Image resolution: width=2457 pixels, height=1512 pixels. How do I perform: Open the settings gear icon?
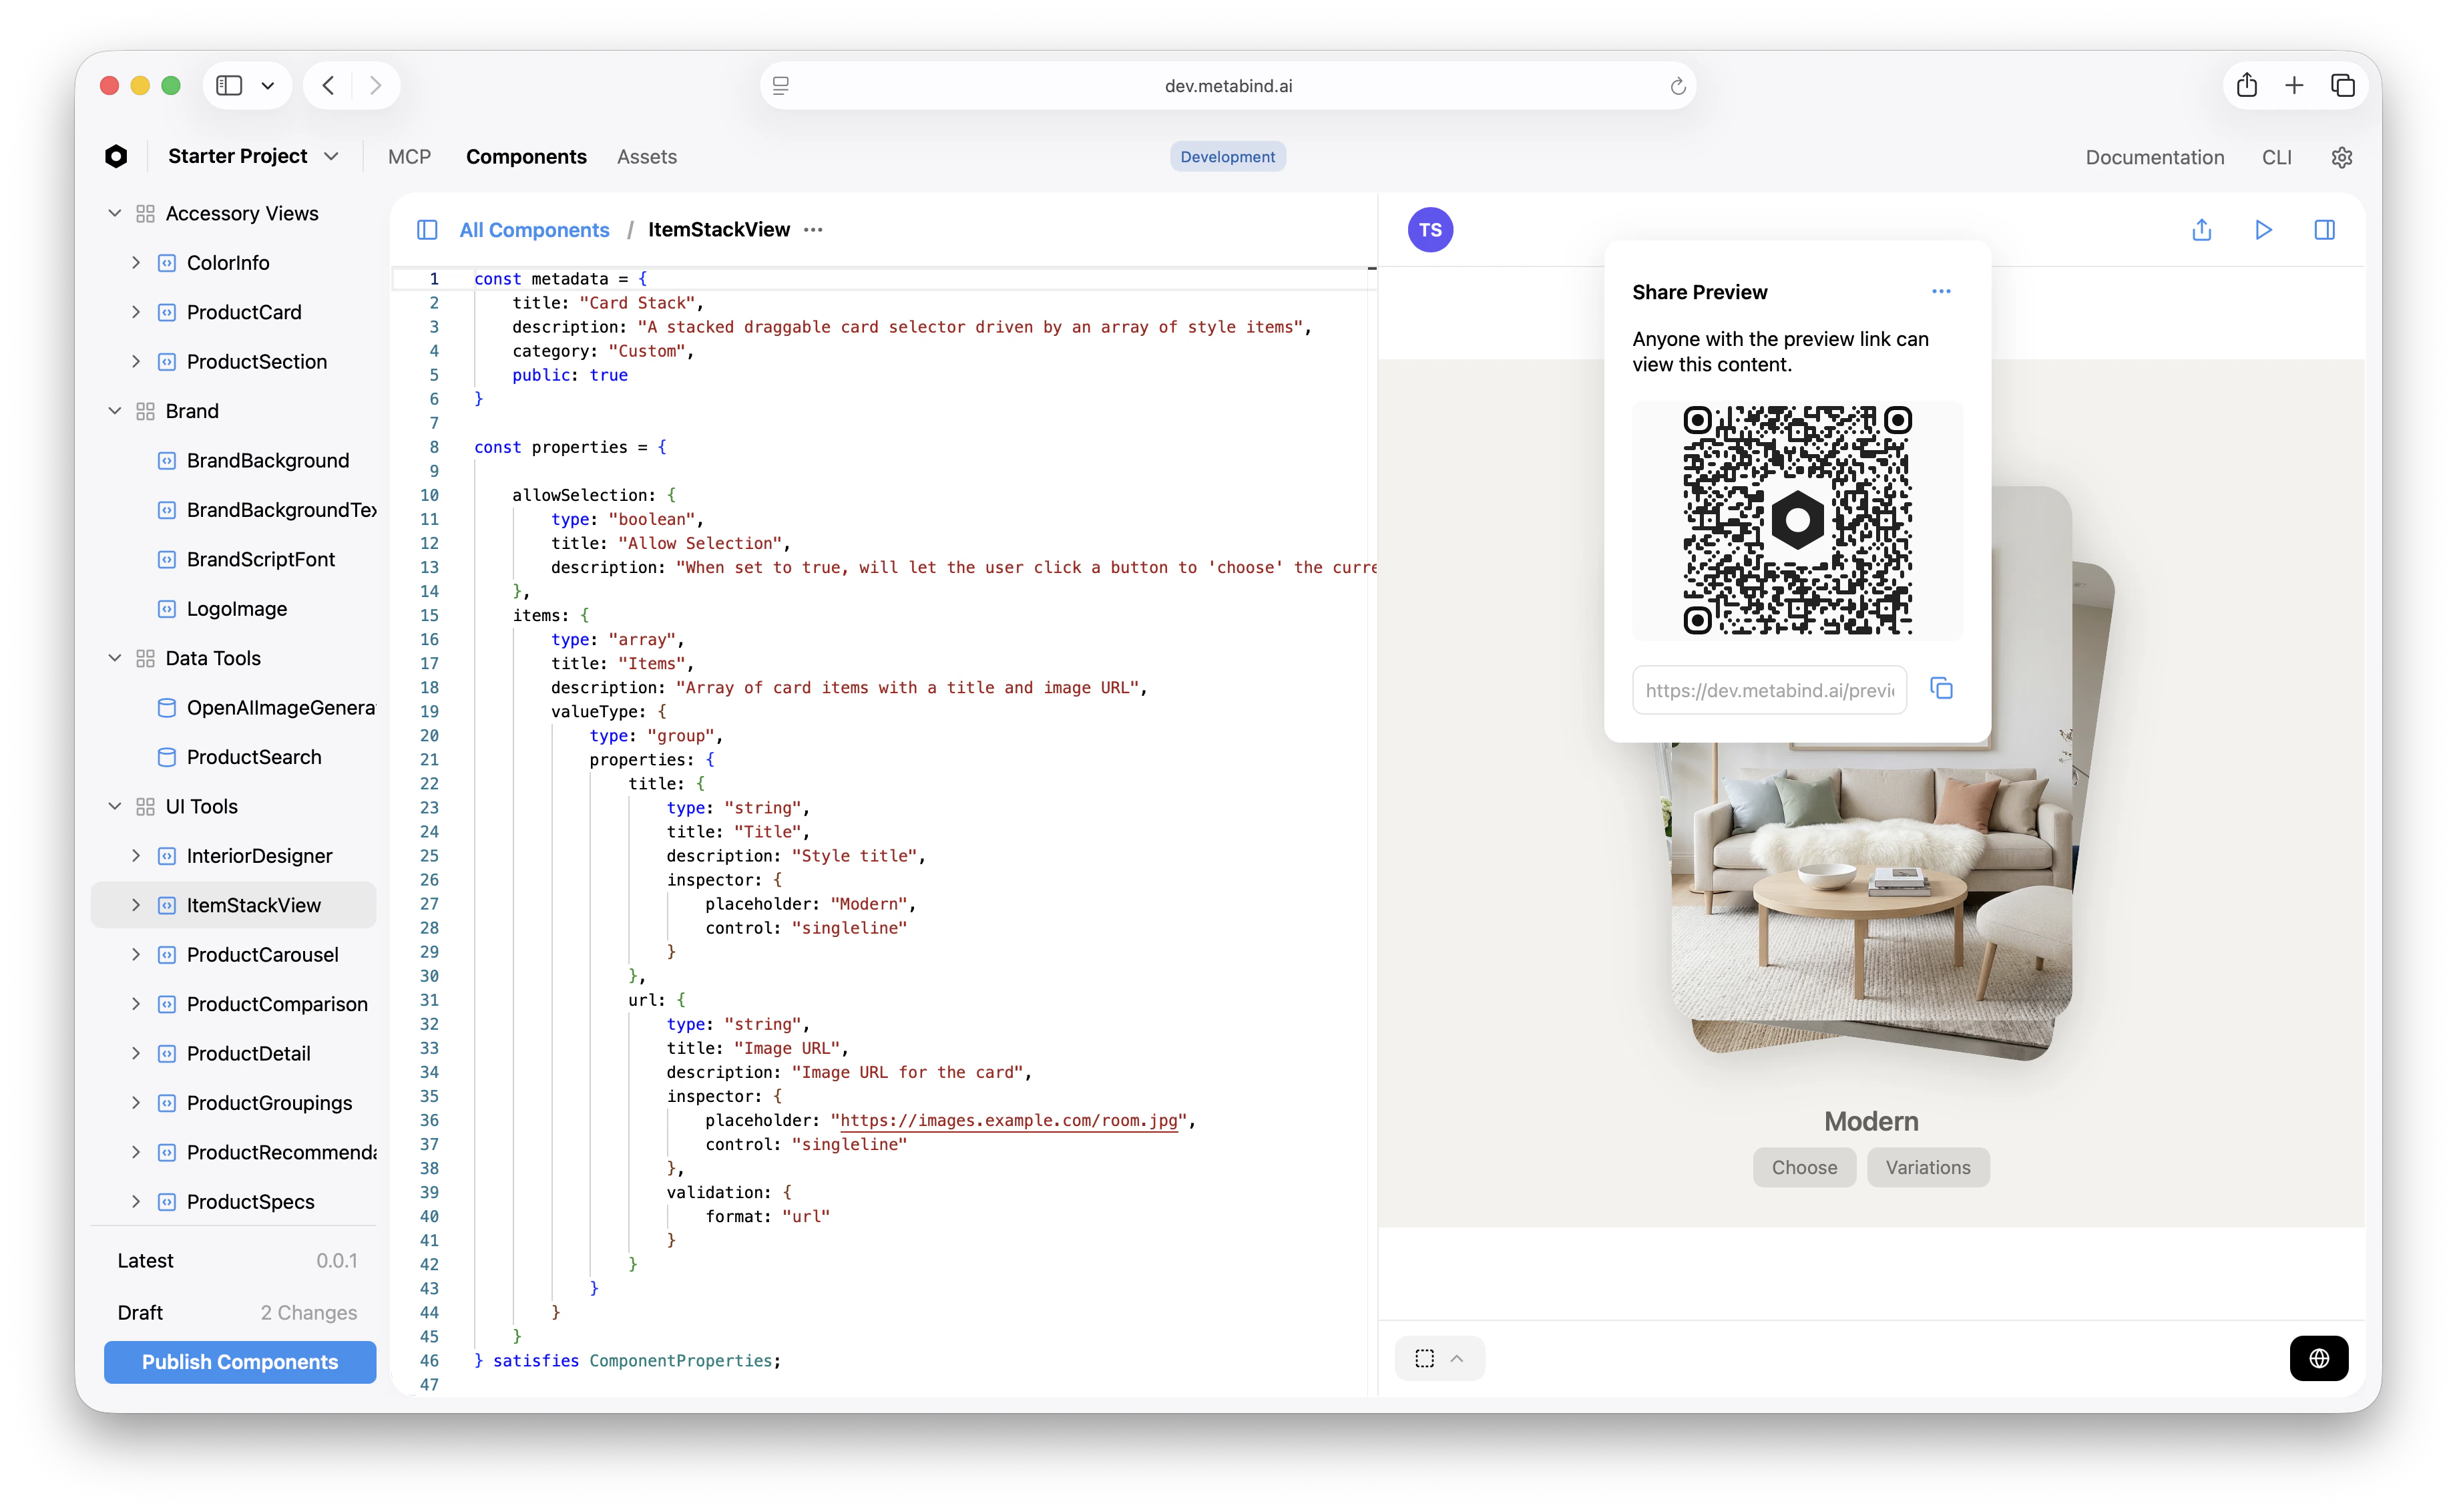[2341, 157]
